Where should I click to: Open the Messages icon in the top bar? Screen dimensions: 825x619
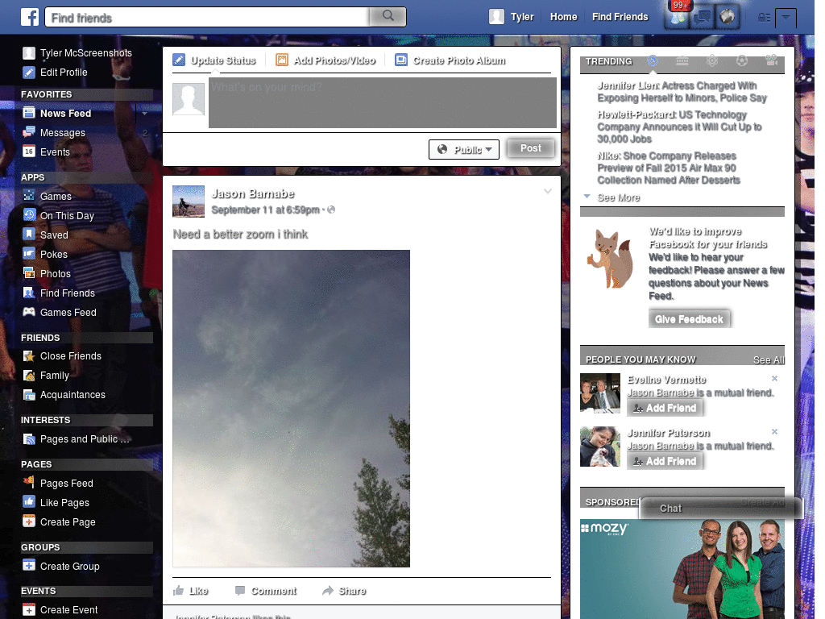(x=702, y=16)
